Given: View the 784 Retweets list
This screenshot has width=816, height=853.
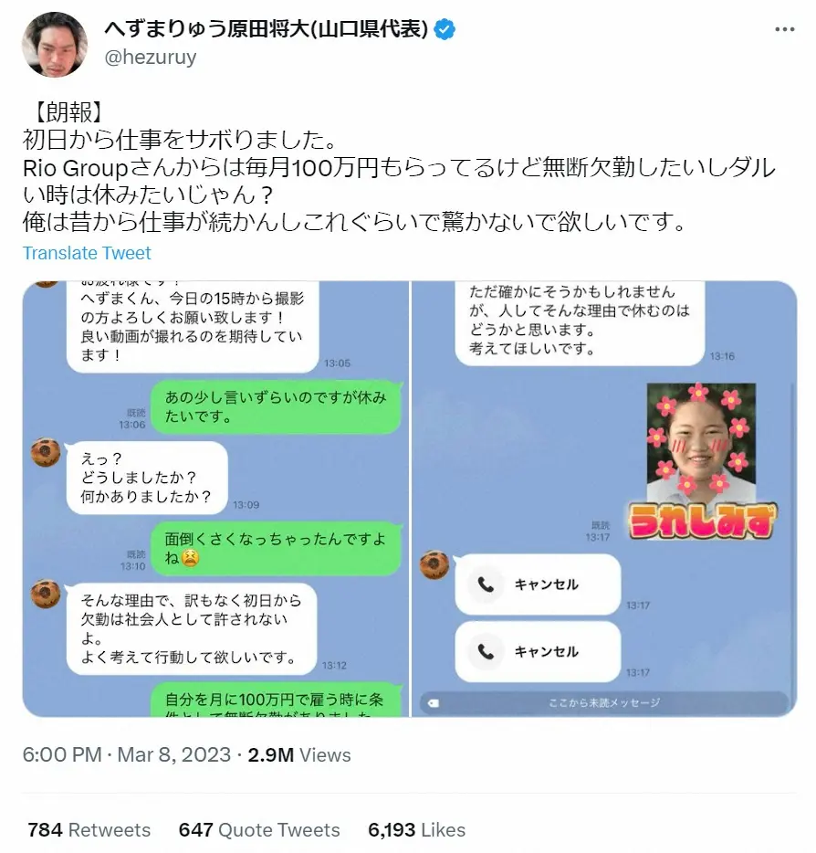Looking at the screenshot, I should 89,830.
